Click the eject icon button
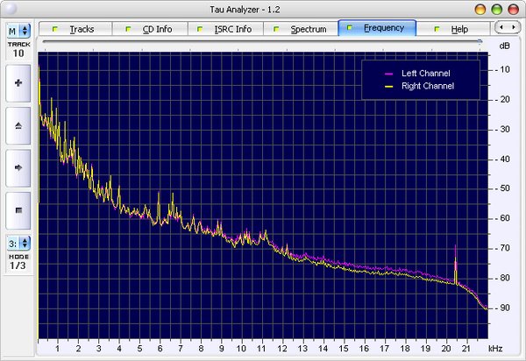The height and width of the screenshot is (361, 526). click(18, 125)
